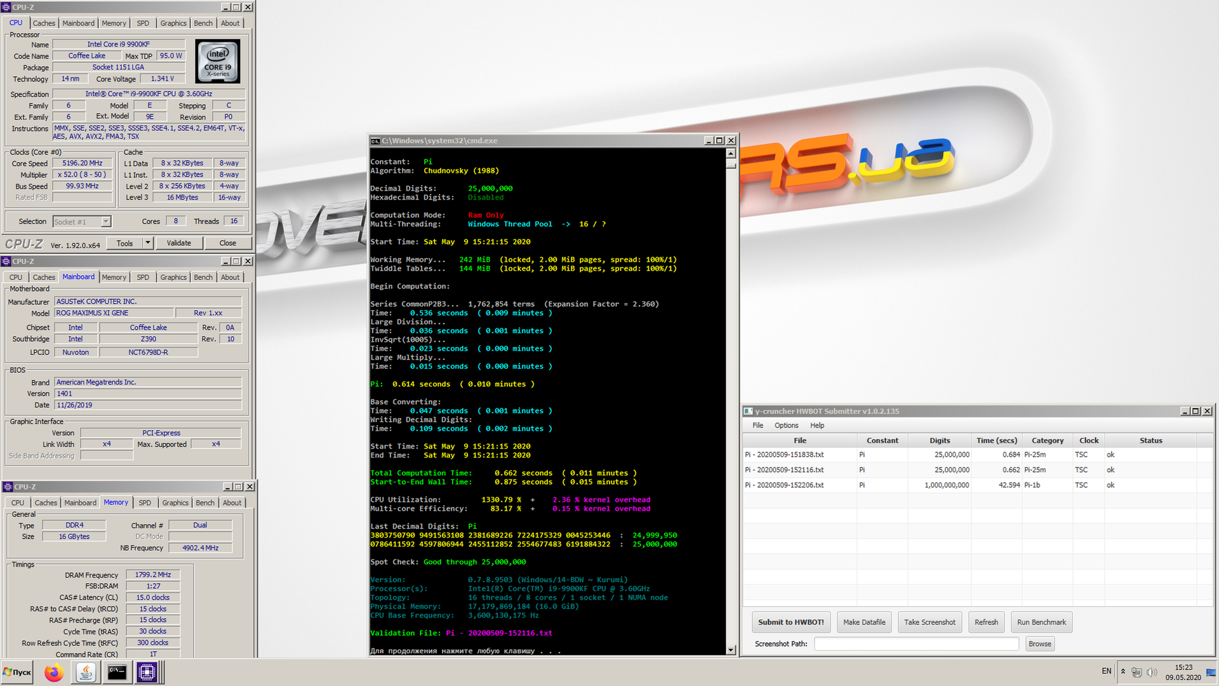Click the title icon of the CPU-Z window showing the Mainboard tab
1219x686 pixels.
pos(6,261)
